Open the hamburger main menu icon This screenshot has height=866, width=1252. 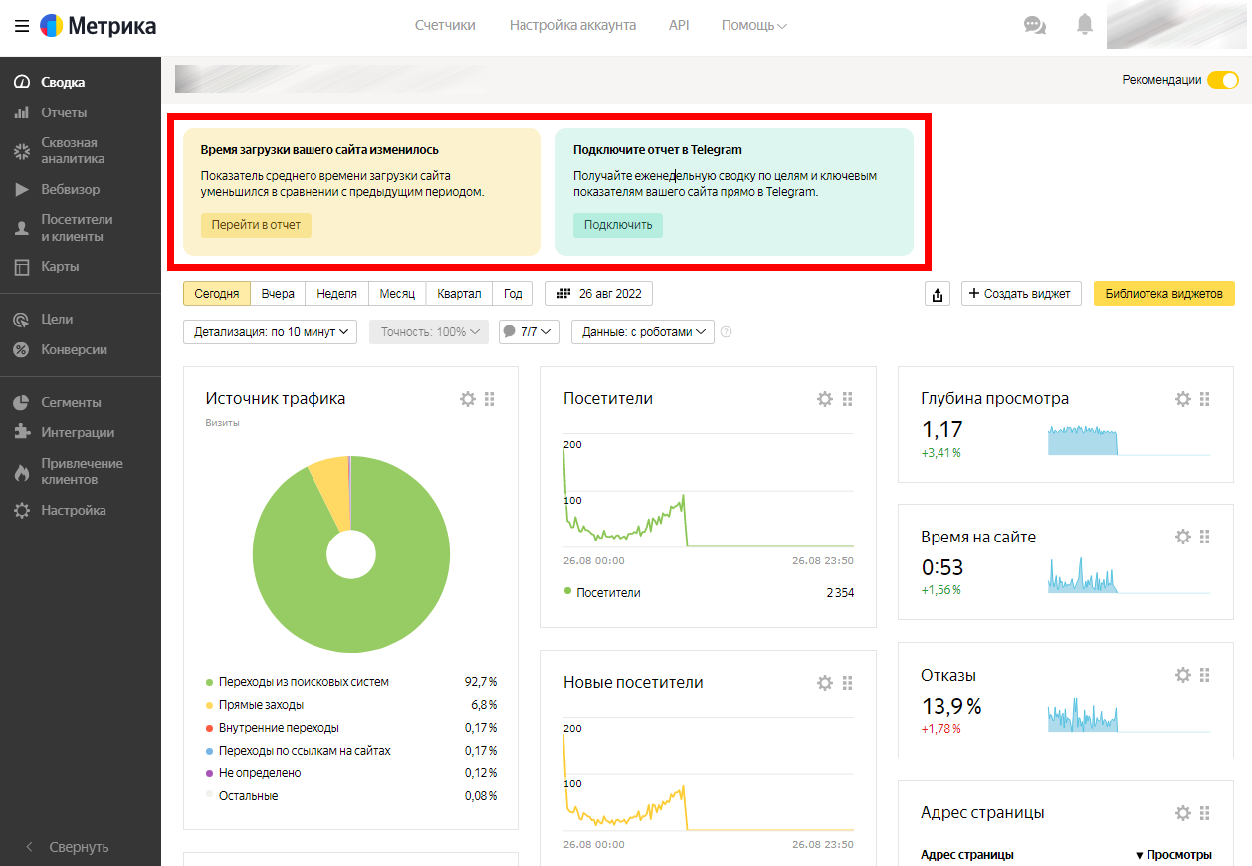tap(22, 26)
